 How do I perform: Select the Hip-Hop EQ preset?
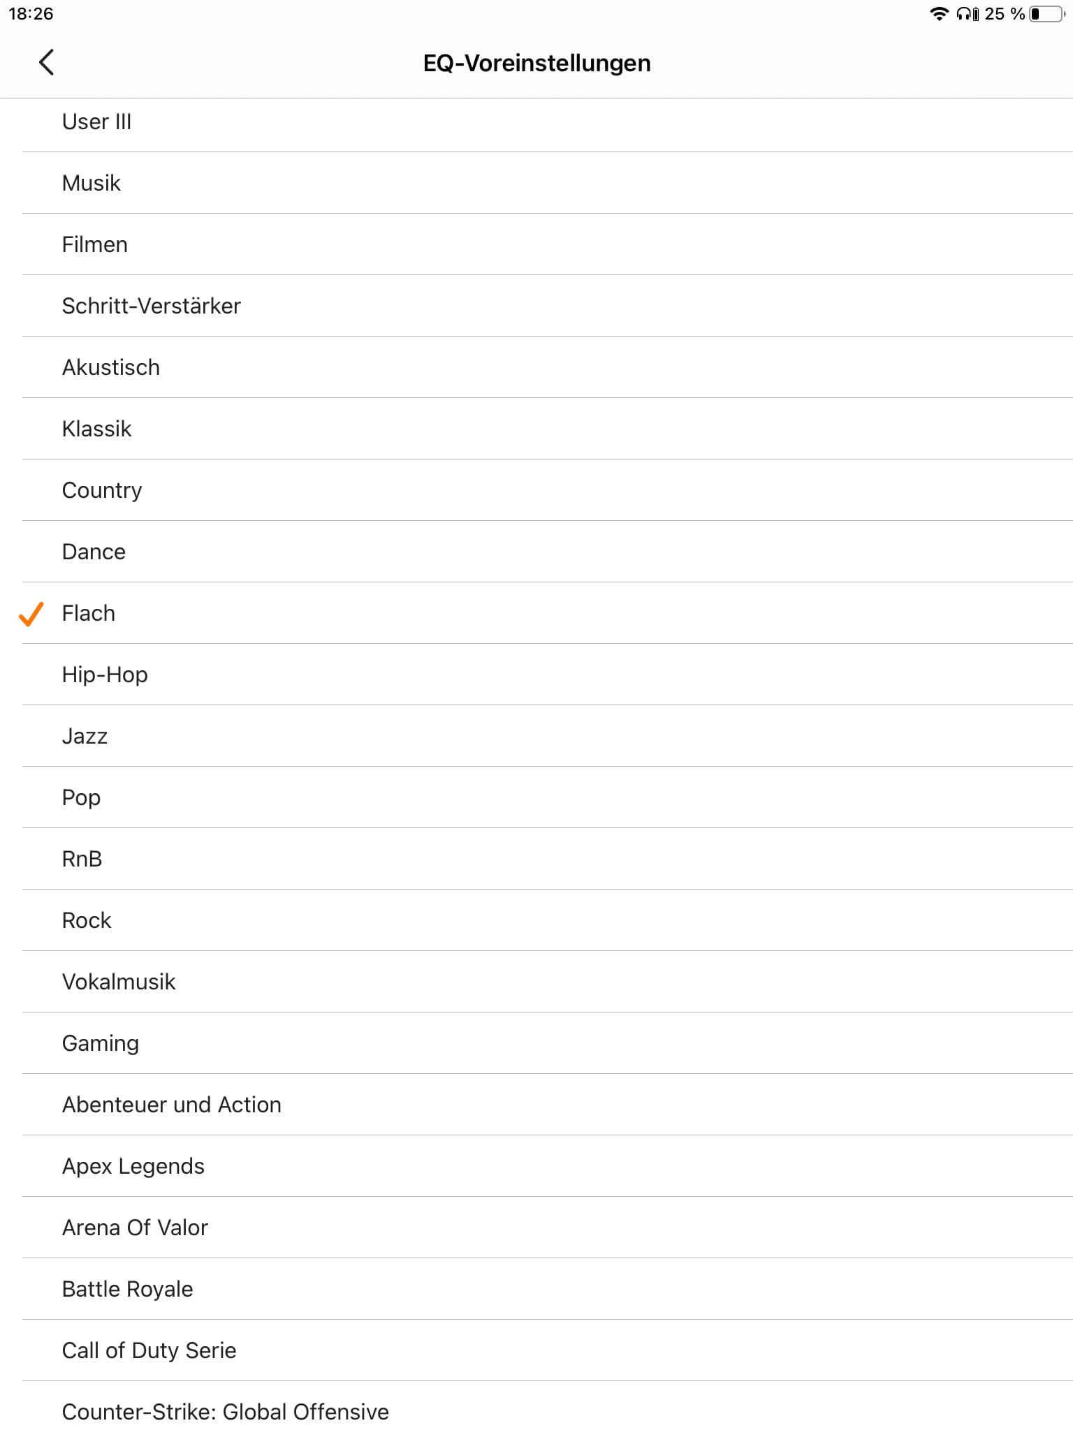(x=105, y=675)
